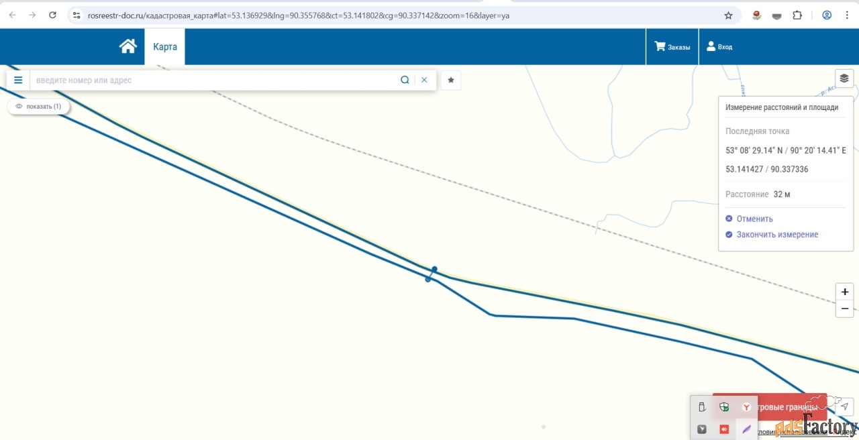The image size is (859, 440).
Task: Reload the page with browser refresh button
Action: 52,15
